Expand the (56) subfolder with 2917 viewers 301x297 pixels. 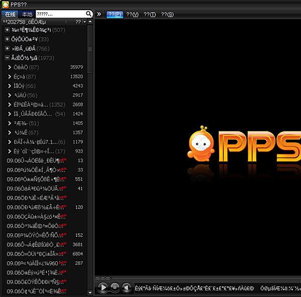click(x=10, y=95)
